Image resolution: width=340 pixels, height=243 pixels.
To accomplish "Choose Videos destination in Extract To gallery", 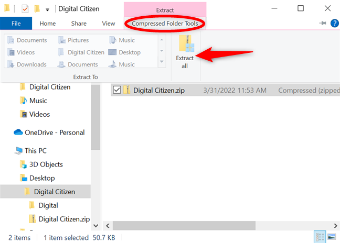I will 21,52.
